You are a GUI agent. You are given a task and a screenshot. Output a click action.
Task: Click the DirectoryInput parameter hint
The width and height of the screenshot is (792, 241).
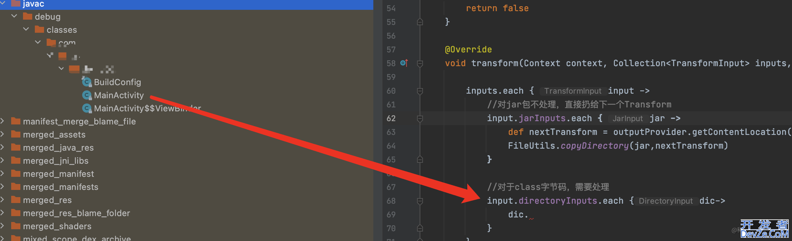coord(666,201)
